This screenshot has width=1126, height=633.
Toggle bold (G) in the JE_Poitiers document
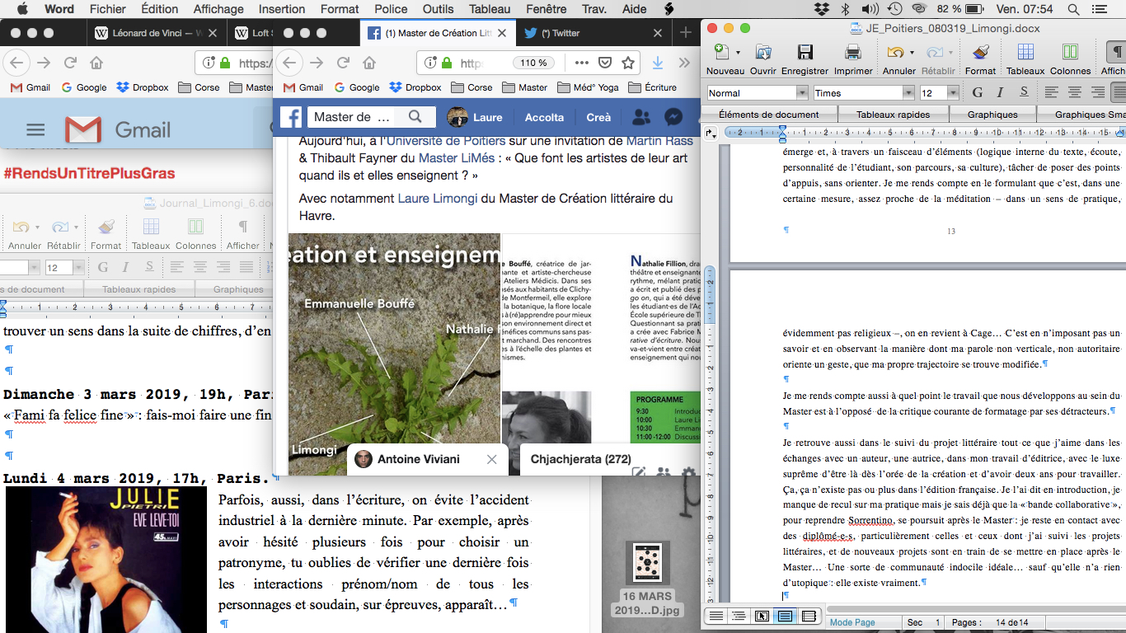[977, 92]
